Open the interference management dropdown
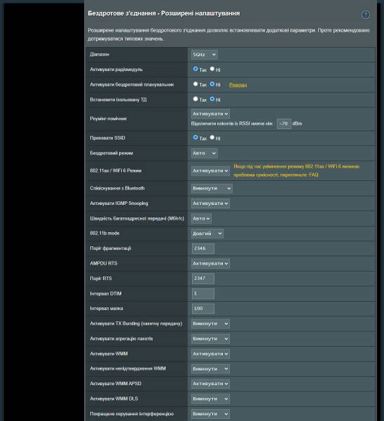Image resolution: width=384 pixels, height=421 pixels. [x=210, y=414]
